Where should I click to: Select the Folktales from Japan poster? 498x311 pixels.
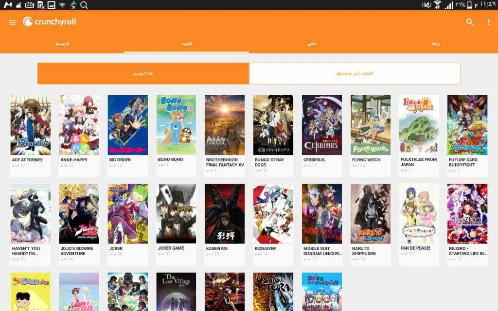[419, 125]
